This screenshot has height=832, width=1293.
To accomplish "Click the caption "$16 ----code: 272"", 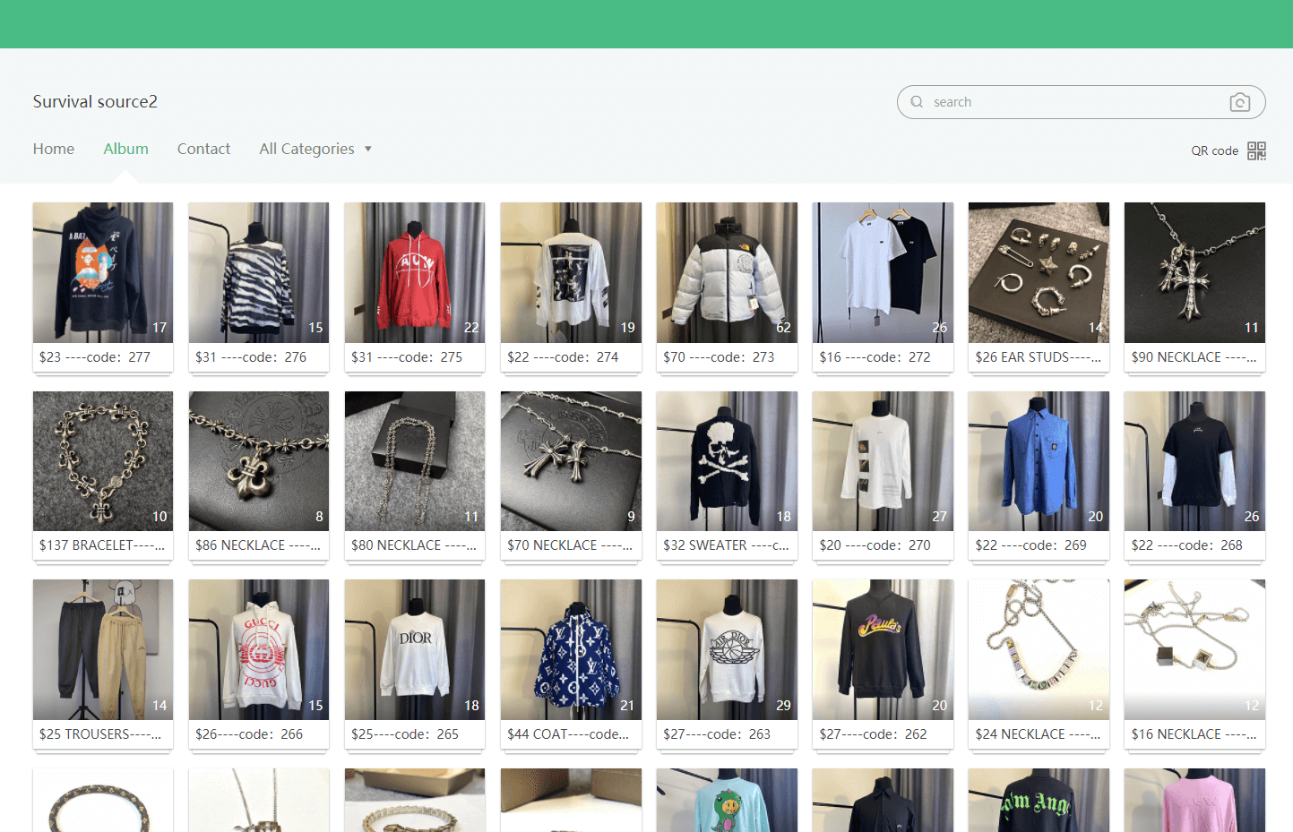I will click(x=875, y=356).
